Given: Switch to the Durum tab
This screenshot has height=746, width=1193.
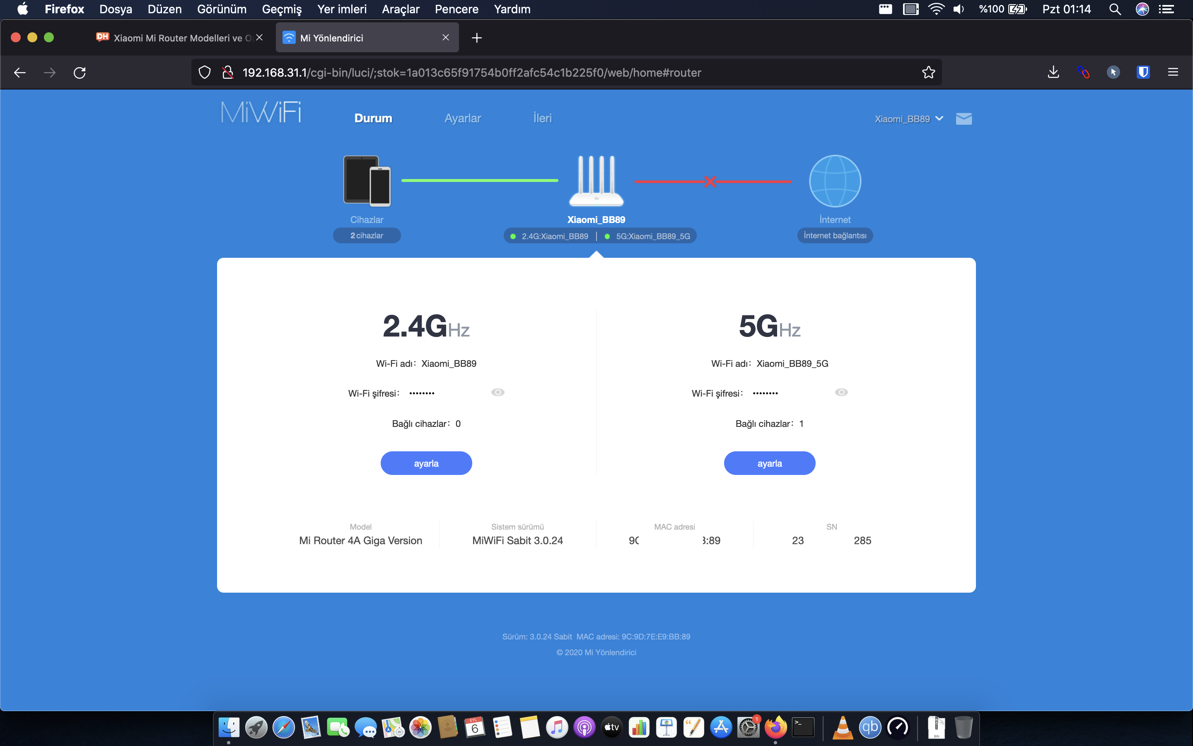Looking at the screenshot, I should pos(373,119).
